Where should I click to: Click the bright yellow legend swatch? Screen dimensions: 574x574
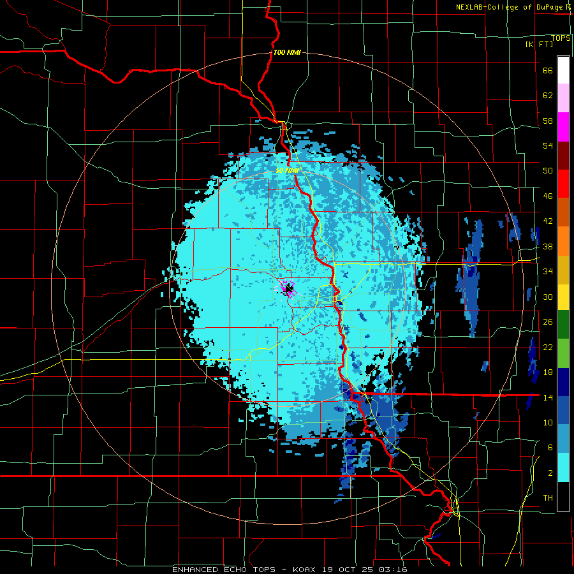coord(563,297)
